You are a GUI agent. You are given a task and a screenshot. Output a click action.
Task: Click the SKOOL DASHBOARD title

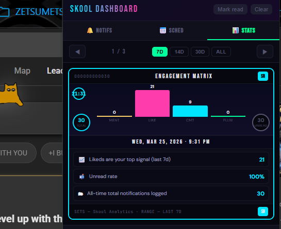click(x=104, y=9)
